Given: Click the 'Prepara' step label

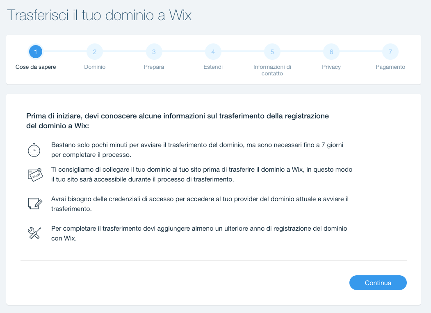Looking at the screenshot, I should 154,67.
